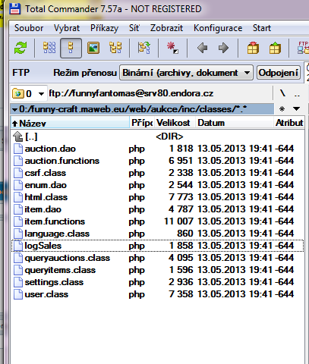
Task: Open the Příkazy menu
Action: coord(104,28)
